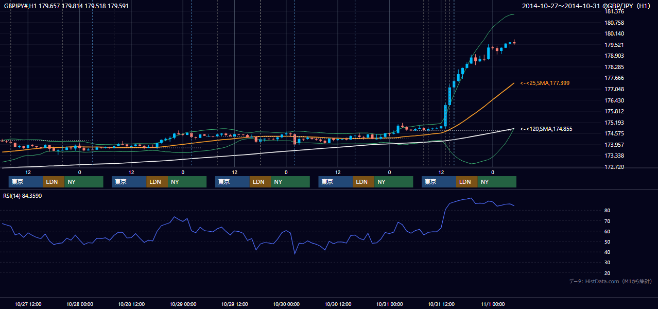
Task: Click the rightmost LDN session box
Action: (466, 182)
